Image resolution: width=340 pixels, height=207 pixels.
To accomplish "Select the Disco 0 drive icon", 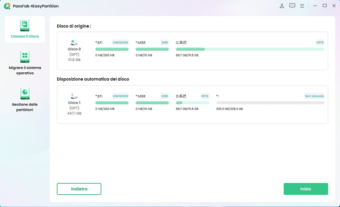I will pos(74,42).
